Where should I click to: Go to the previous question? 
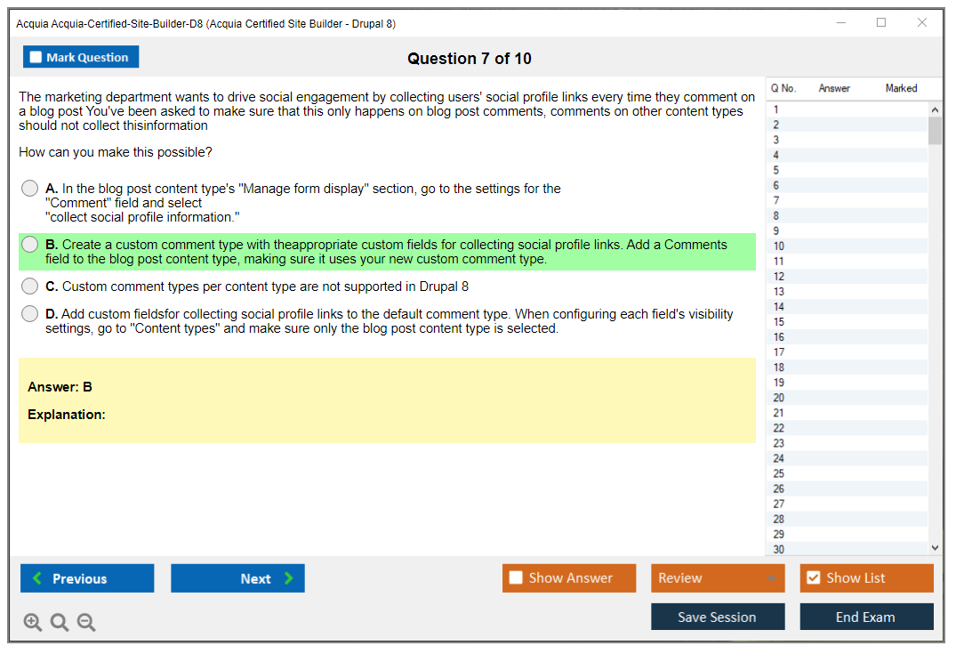coord(87,578)
